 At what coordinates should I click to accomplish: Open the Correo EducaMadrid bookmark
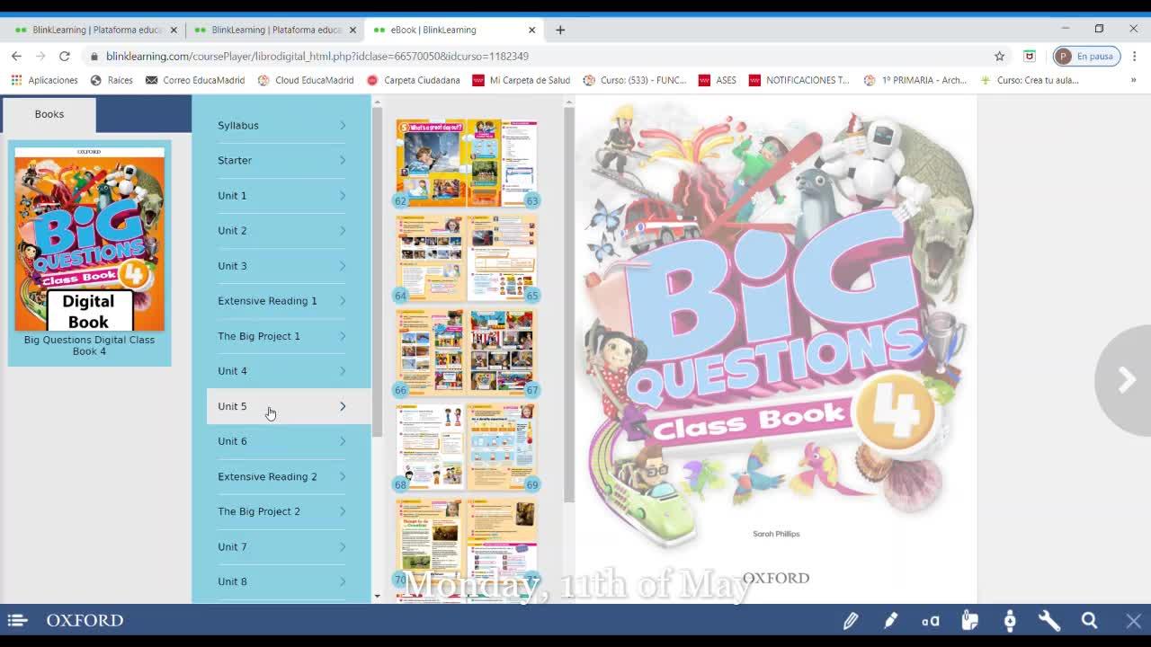point(195,80)
